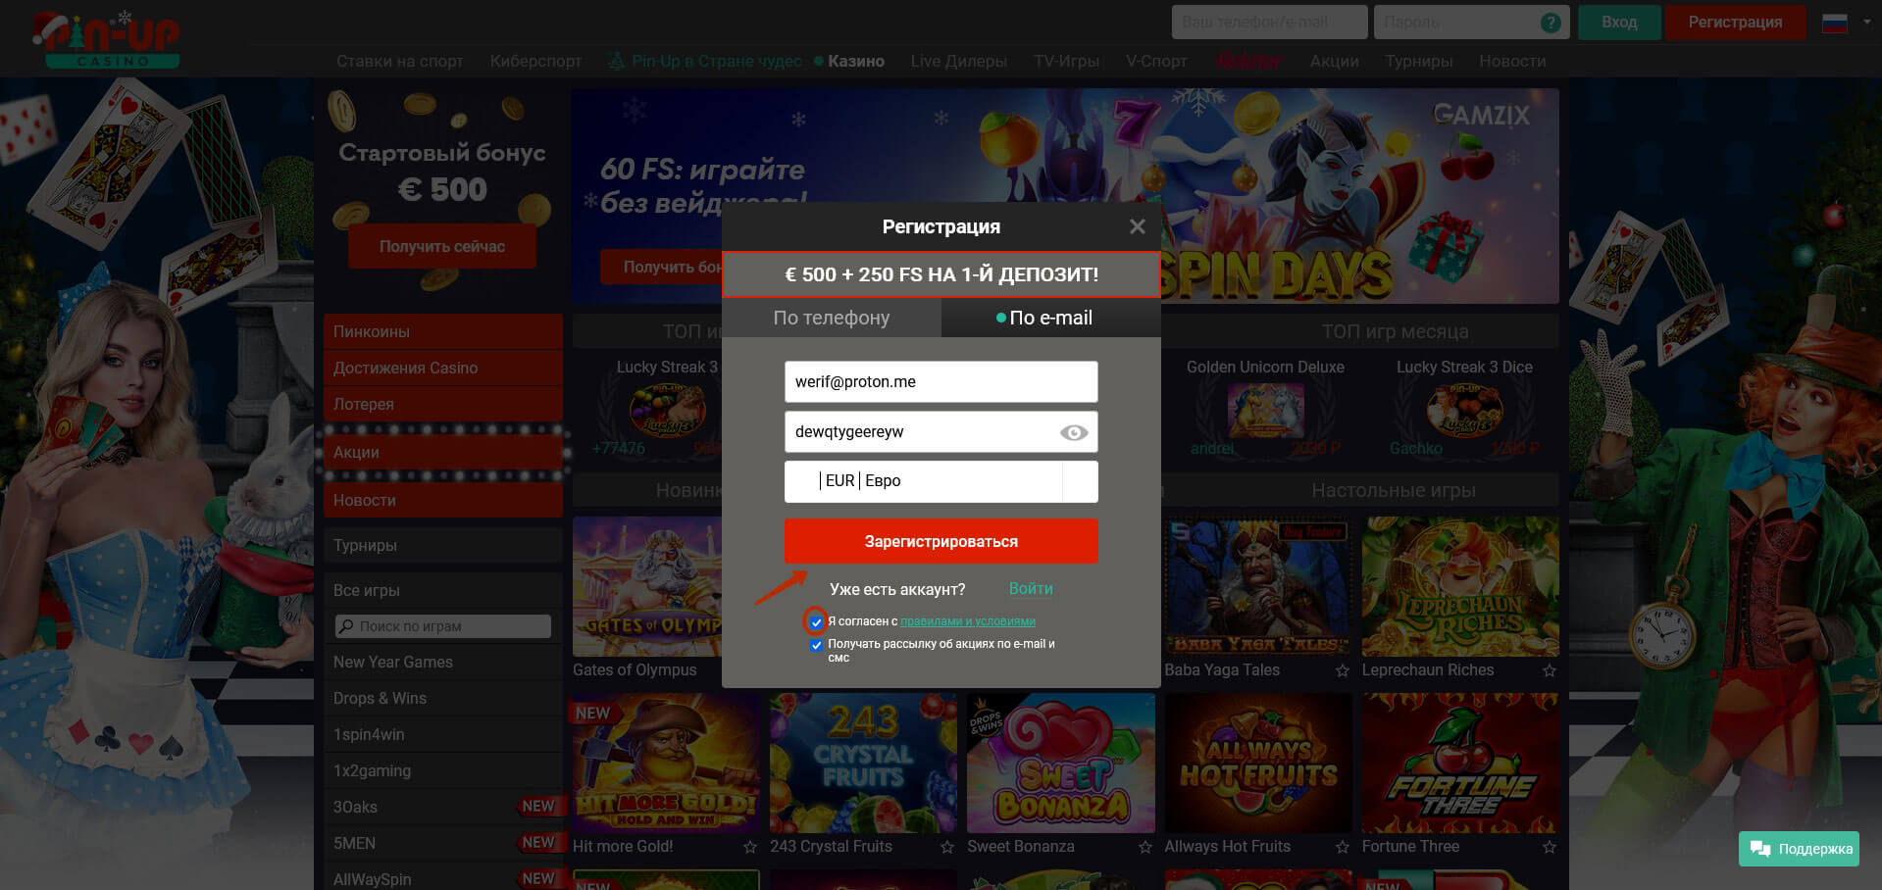Click the Получить сейчас bonus button
The width and height of the screenshot is (1882, 890).
442,246
